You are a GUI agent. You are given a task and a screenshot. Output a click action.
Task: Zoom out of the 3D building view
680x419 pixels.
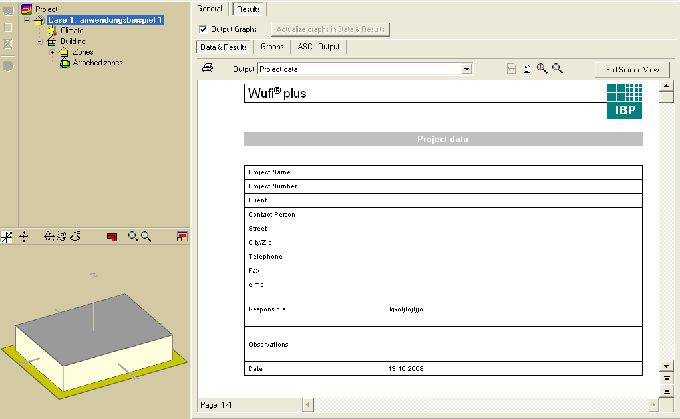point(146,237)
